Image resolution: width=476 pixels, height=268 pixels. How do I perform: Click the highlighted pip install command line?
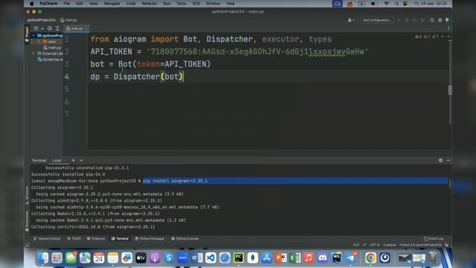(x=295, y=181)
